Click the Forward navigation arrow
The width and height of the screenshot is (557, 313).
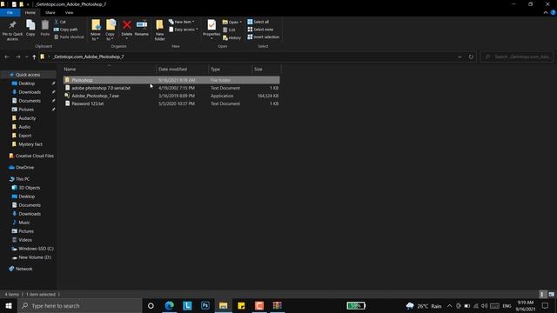(17, 57)
